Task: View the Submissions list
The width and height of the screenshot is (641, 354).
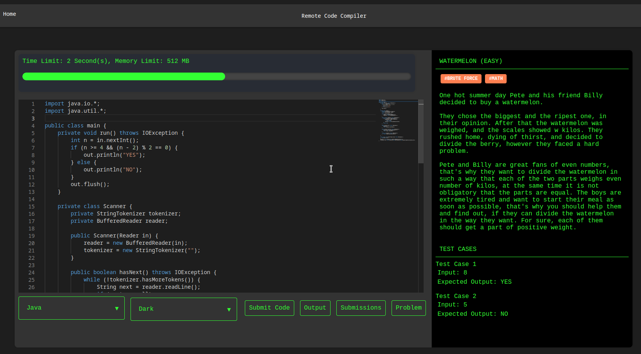Action: click(x=361, y=308)
